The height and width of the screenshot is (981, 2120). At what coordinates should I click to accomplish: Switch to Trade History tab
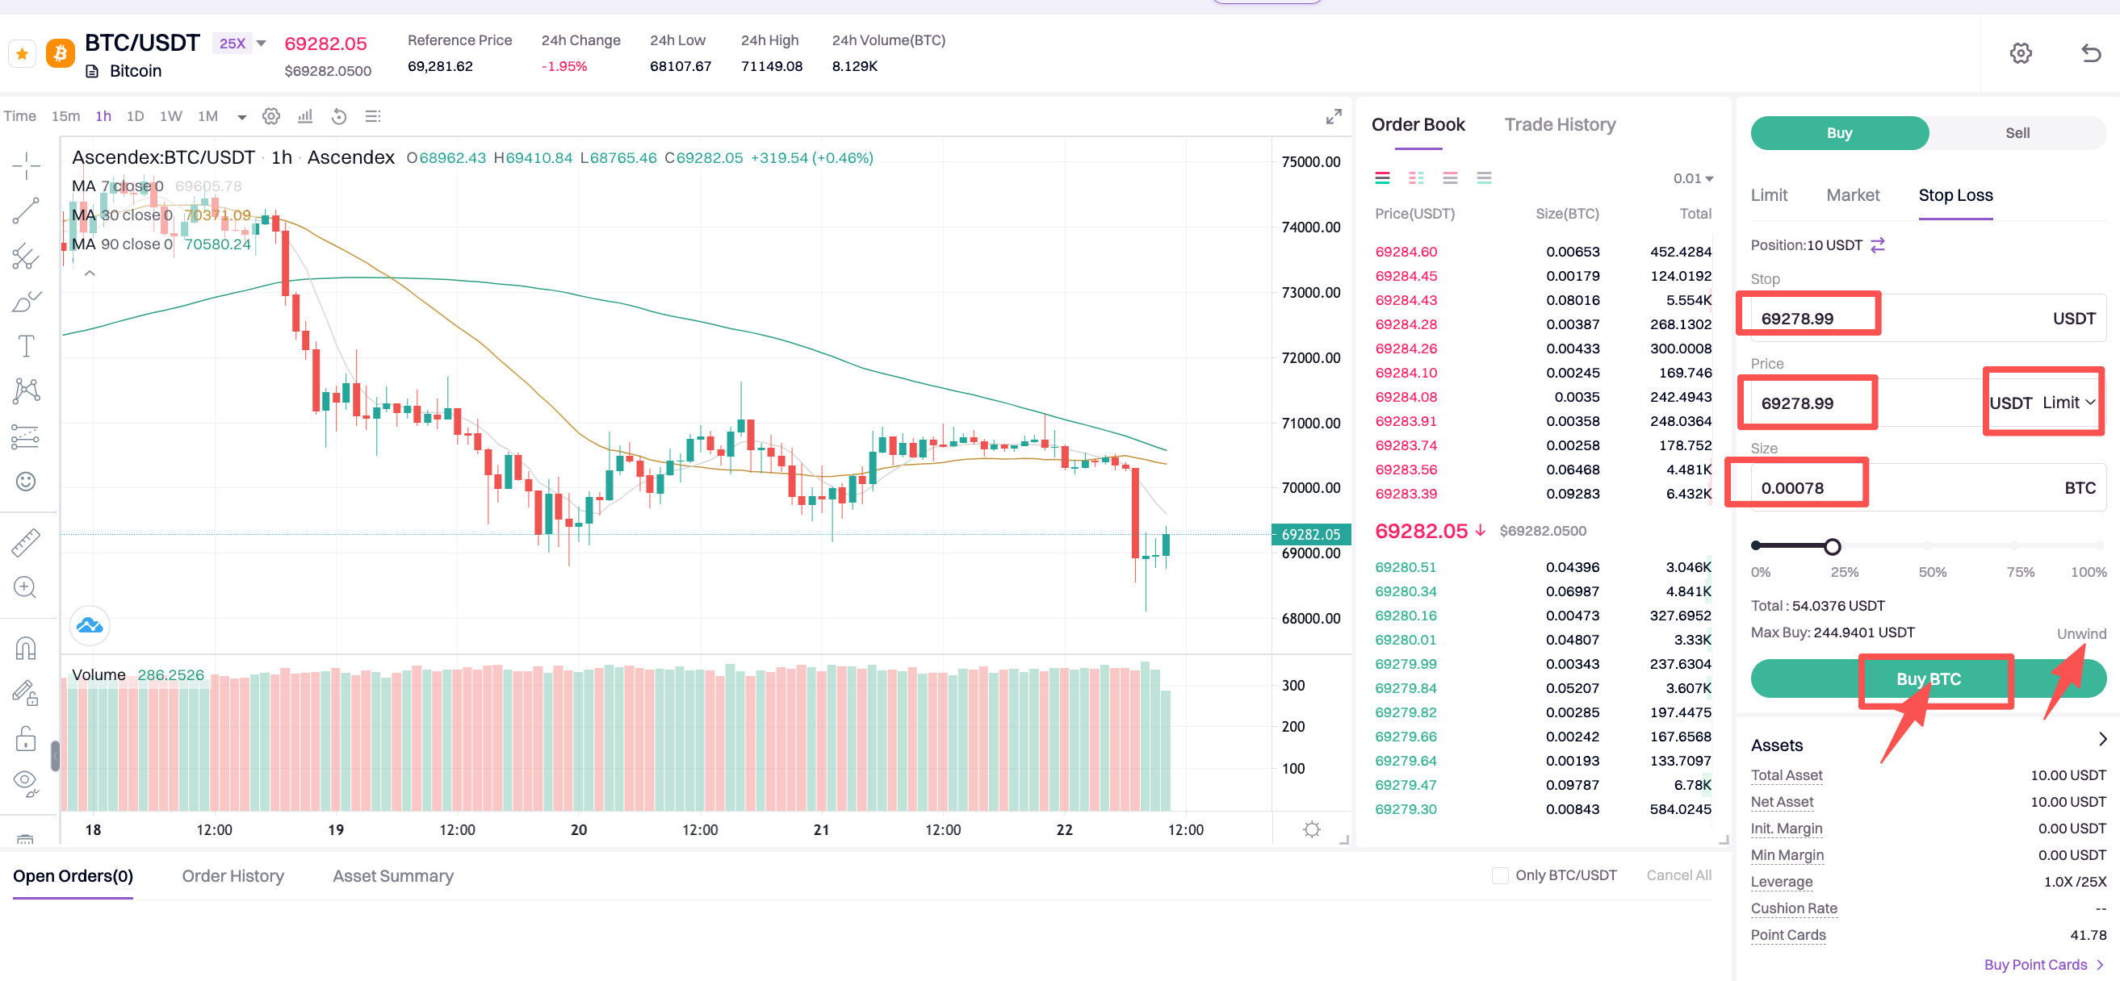pyautogui.click(x=1560, y=124)
